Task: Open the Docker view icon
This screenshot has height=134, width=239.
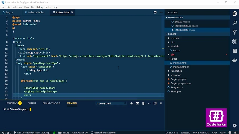Action: (235, 60)
